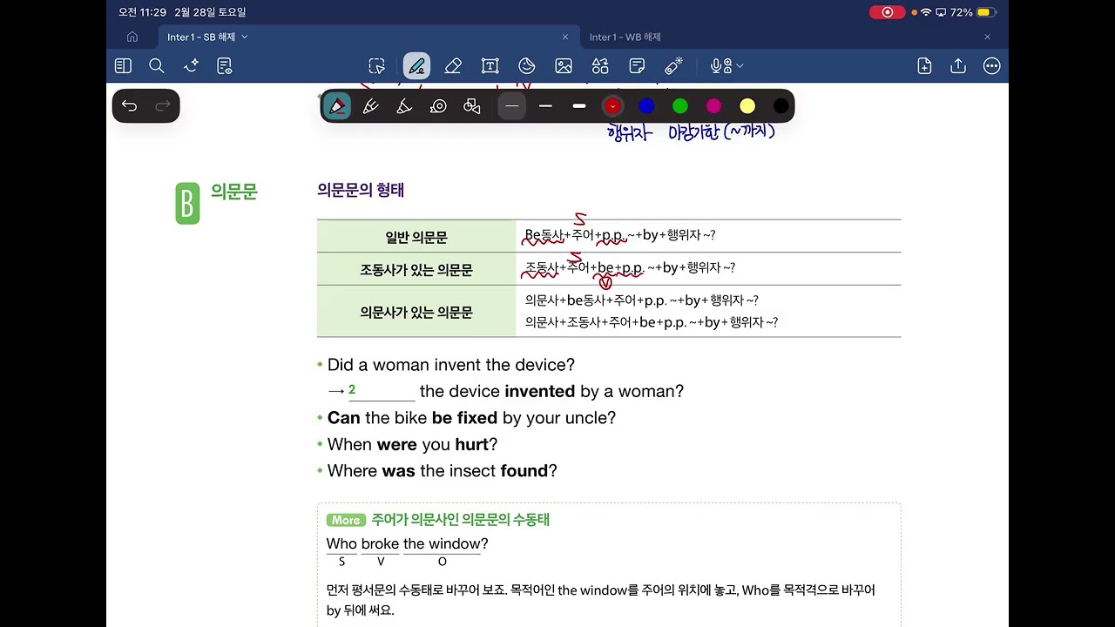The width and height of the screenshot is (1115, 627).
Task: Expand the microphone options chevron
Action: coord(740,66)
